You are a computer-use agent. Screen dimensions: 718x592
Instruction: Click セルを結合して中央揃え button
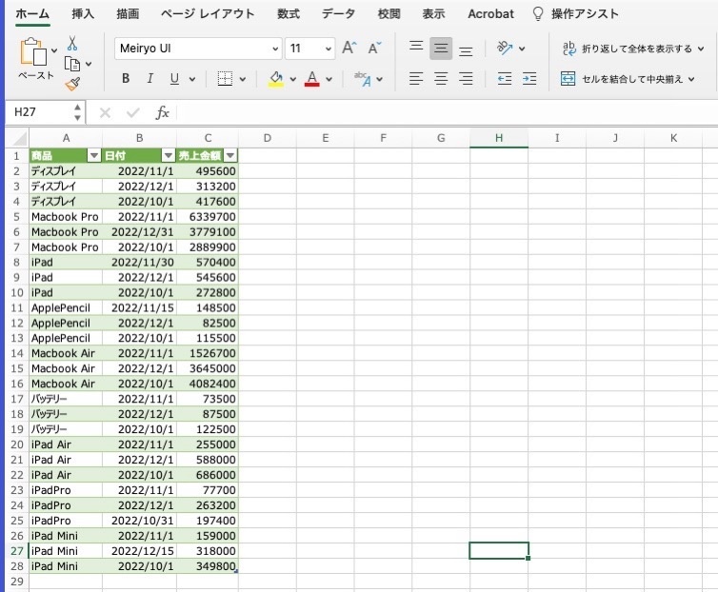[x=622, y=79]
